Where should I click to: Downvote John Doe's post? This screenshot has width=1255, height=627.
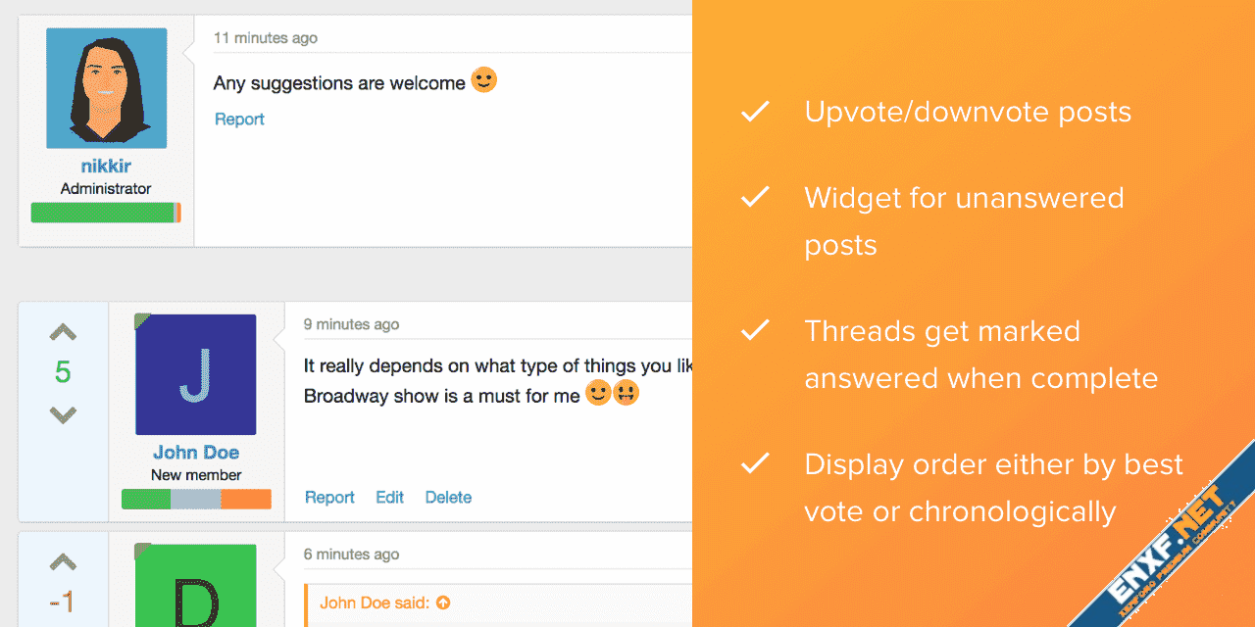tap(63, 415)
